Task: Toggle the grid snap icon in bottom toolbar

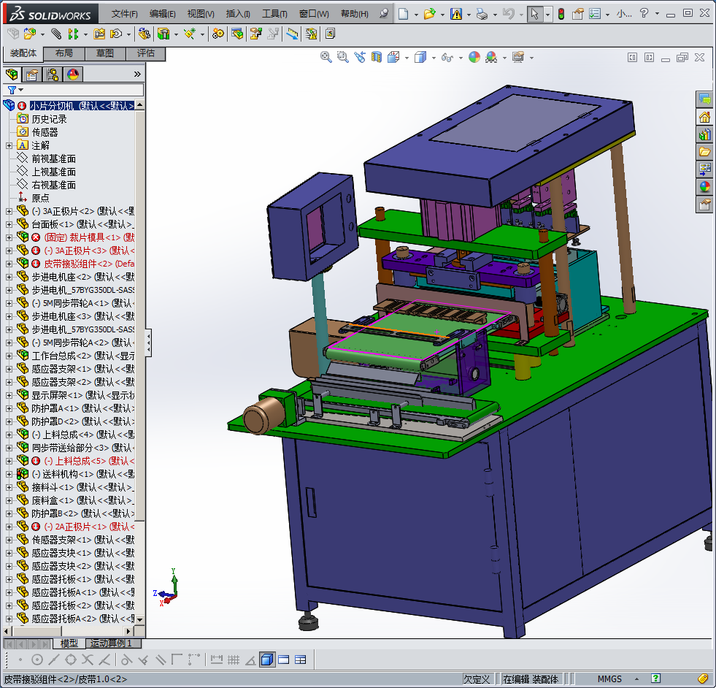Action: 234,660
